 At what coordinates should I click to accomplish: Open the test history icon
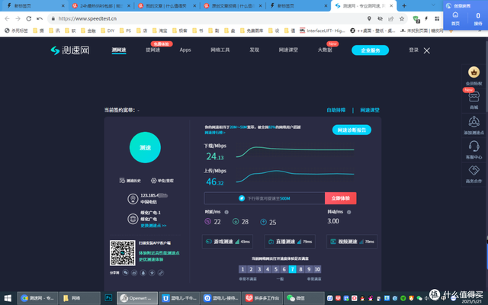(x=122, y=181)
